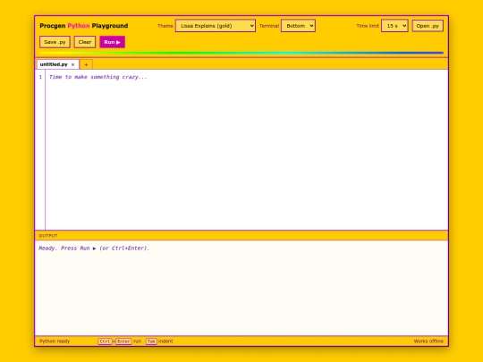The image size is (483, 362).
Task: Save the file as .py
Action: click(55, 42)
